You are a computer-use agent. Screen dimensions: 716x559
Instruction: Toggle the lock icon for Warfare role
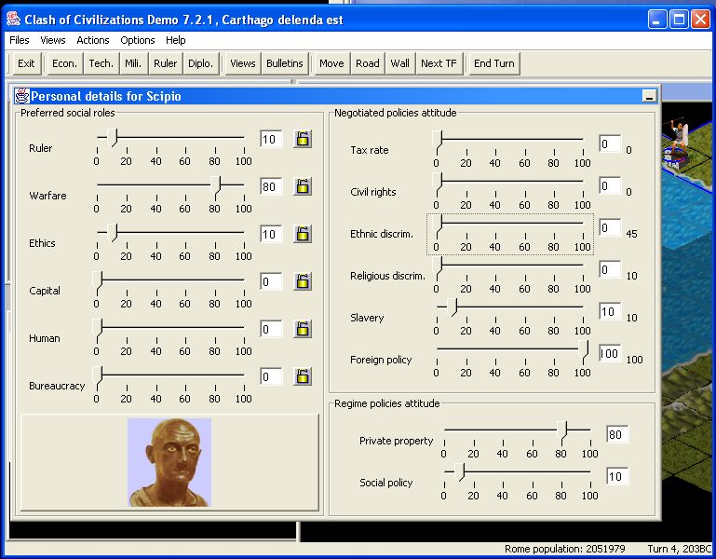[303, 186]
